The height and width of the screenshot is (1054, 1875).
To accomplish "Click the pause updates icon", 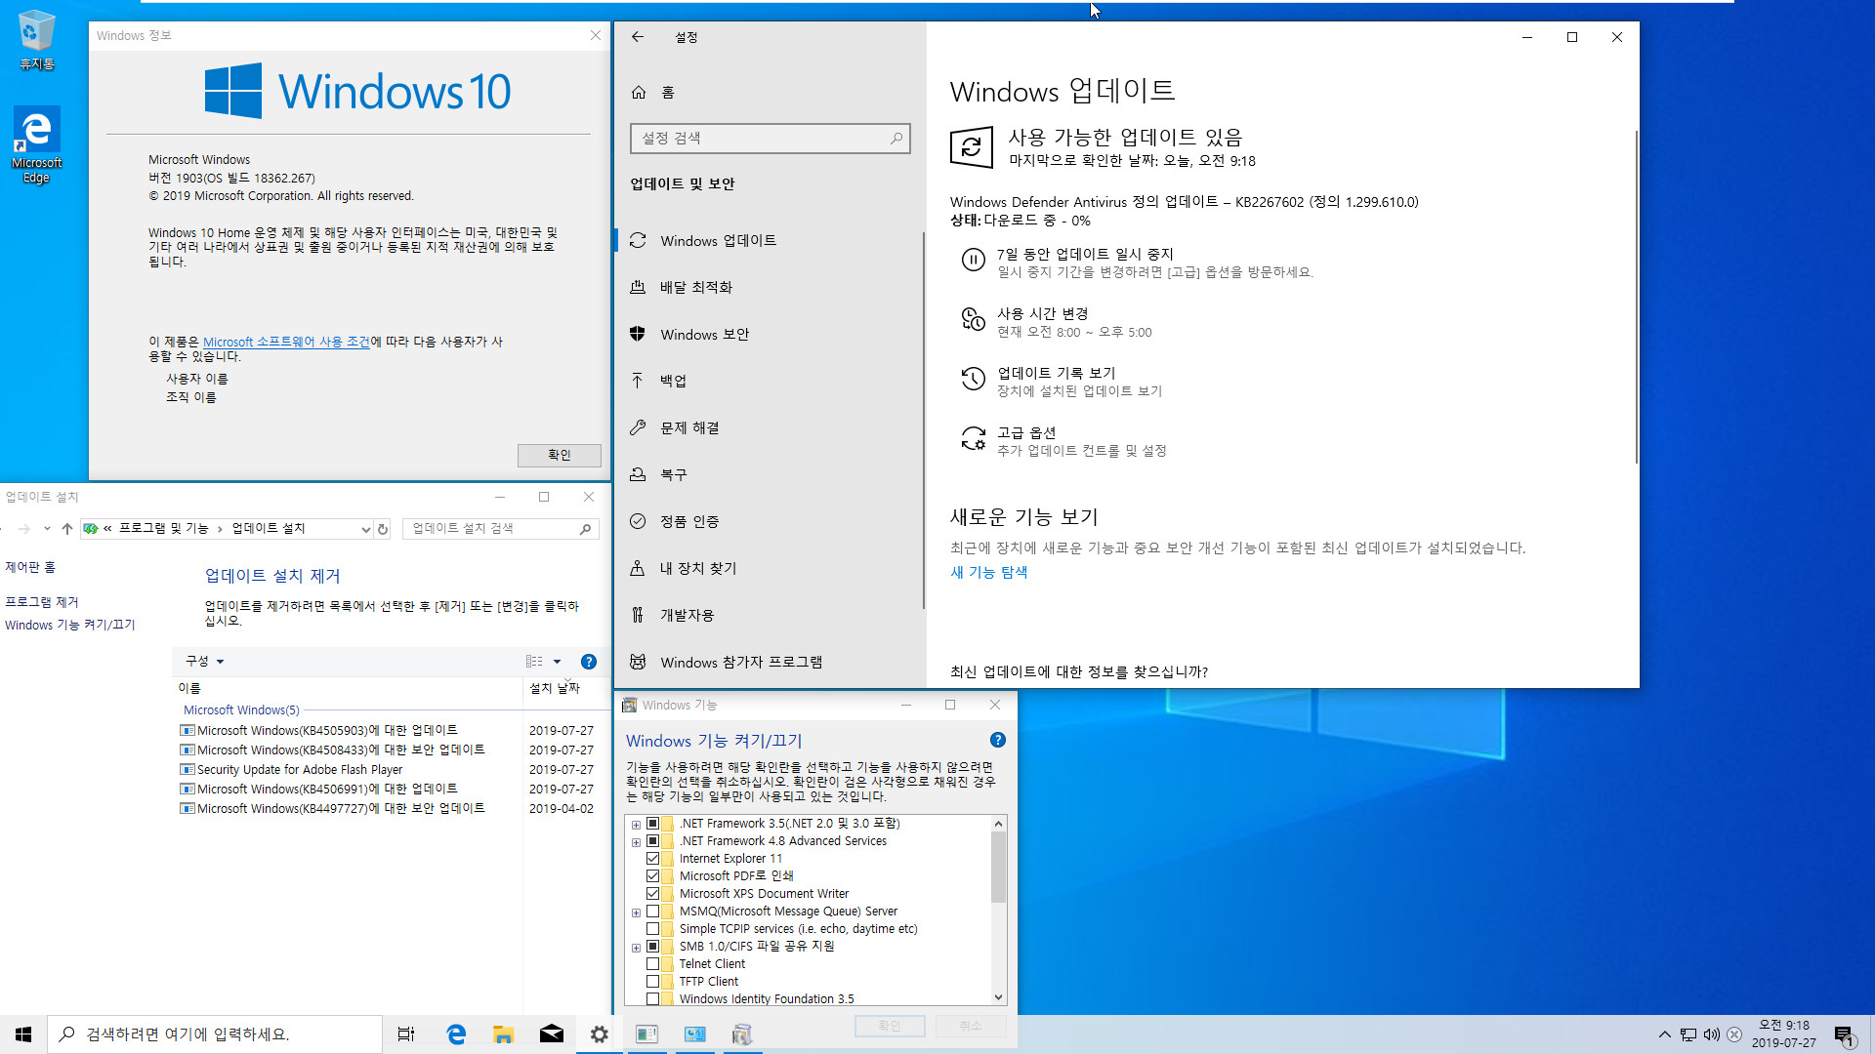I will point(974,260).
